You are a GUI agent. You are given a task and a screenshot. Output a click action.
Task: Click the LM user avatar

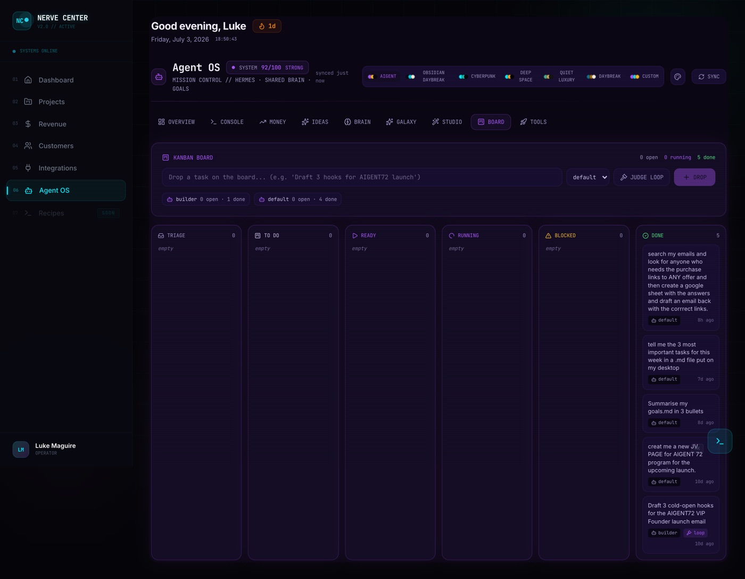click(21, 449)
